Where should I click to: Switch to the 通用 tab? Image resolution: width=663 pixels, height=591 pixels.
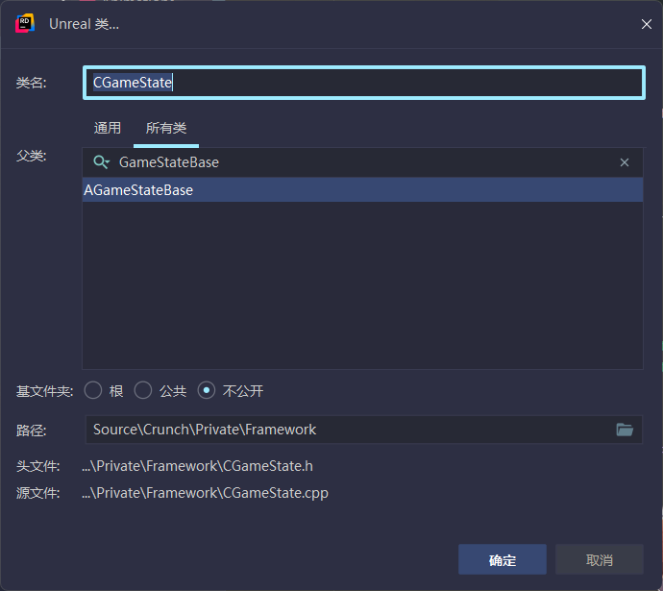click(108, 128)
